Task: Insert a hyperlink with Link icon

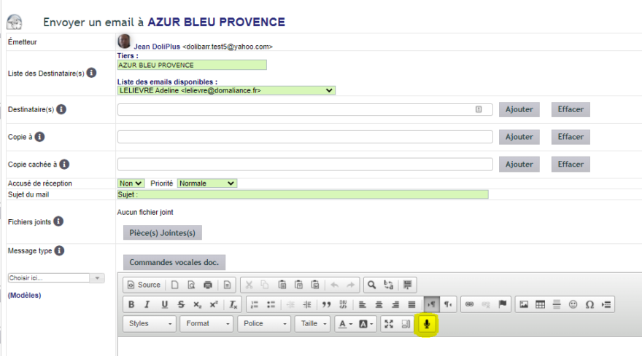Action: pos(469,304)
